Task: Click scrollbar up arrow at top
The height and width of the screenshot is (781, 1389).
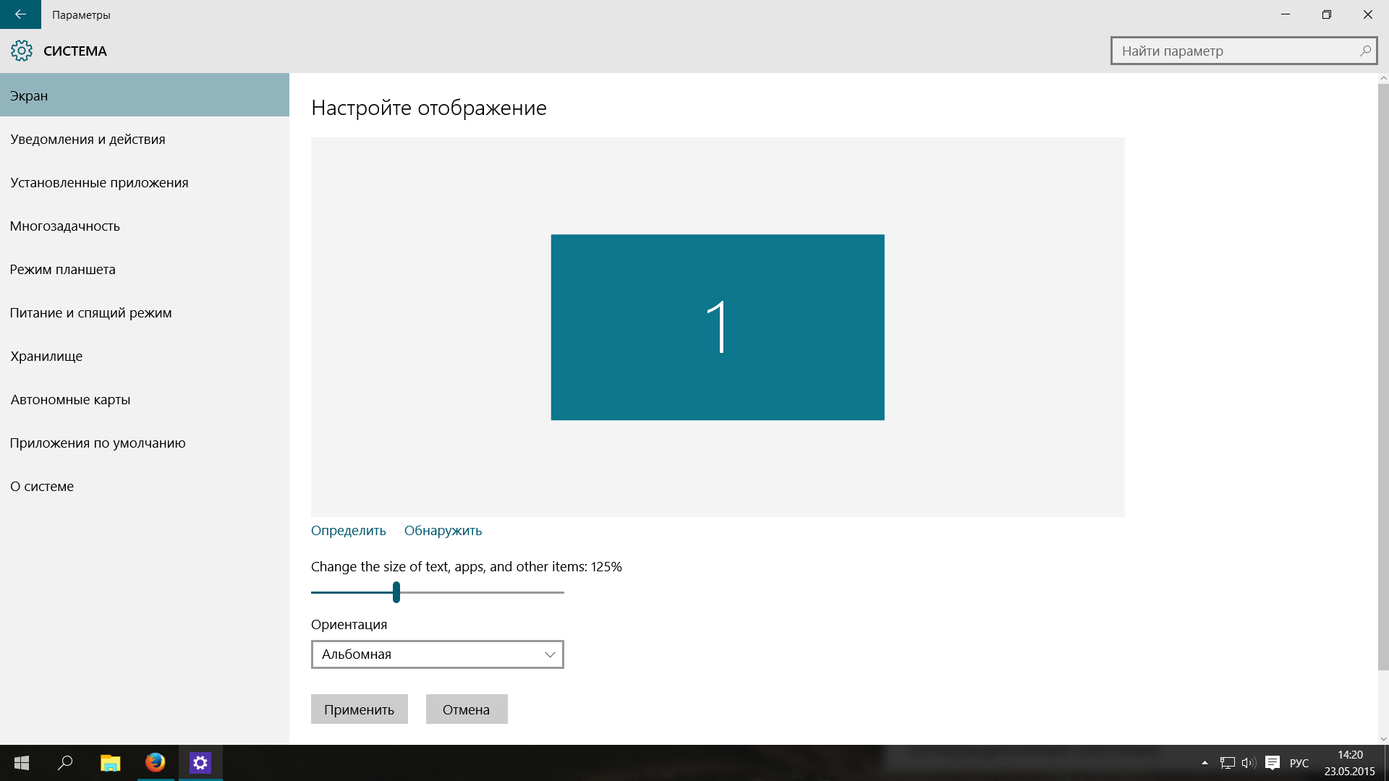Action: click(1383, 78)
